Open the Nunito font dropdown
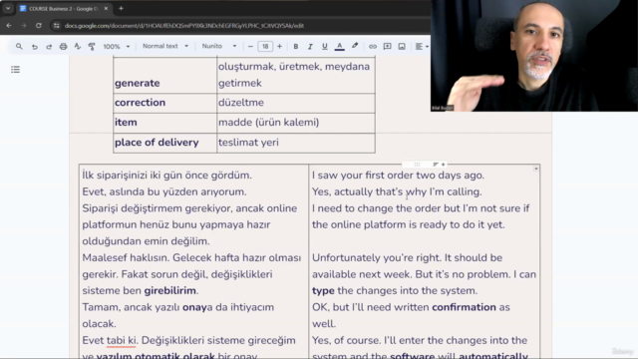The height and width of the screenshot is (359, 638). [219, 46]
